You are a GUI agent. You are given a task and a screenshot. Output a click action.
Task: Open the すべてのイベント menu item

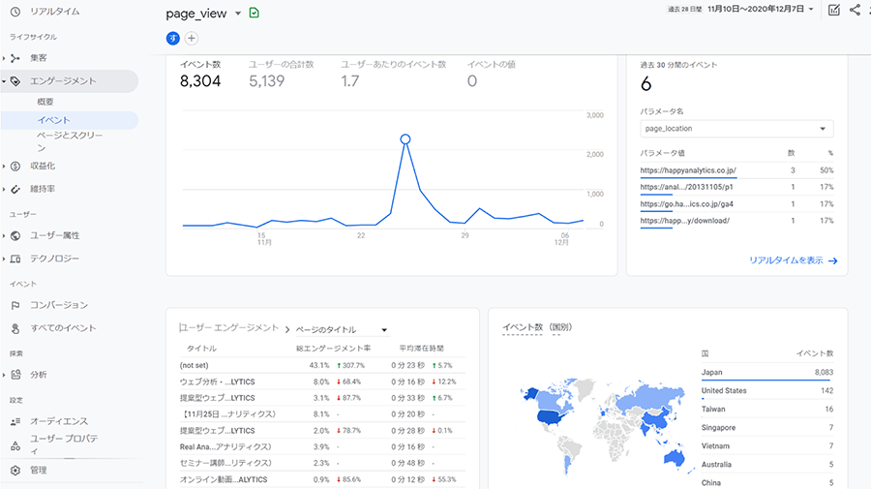(63, 328)
